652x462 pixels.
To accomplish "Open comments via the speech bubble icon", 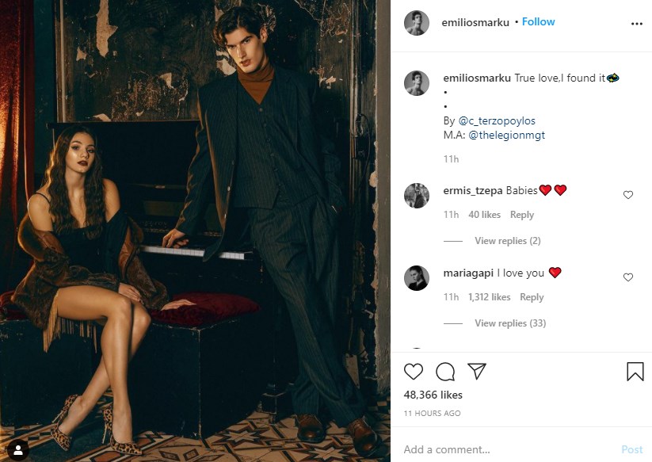I will point(445,372).
